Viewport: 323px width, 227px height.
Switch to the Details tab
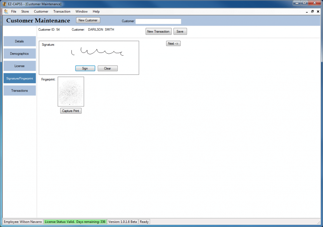click(x=20, y=41)
